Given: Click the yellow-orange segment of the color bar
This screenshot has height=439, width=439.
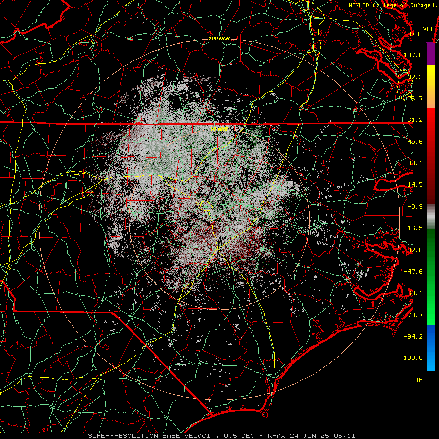Looking at the screenshot, I should 431,87.
